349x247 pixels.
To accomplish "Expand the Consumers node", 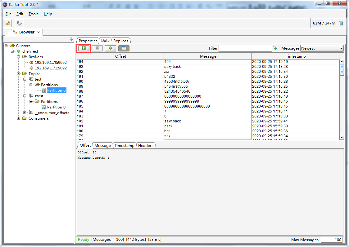I will click(19, 118).
